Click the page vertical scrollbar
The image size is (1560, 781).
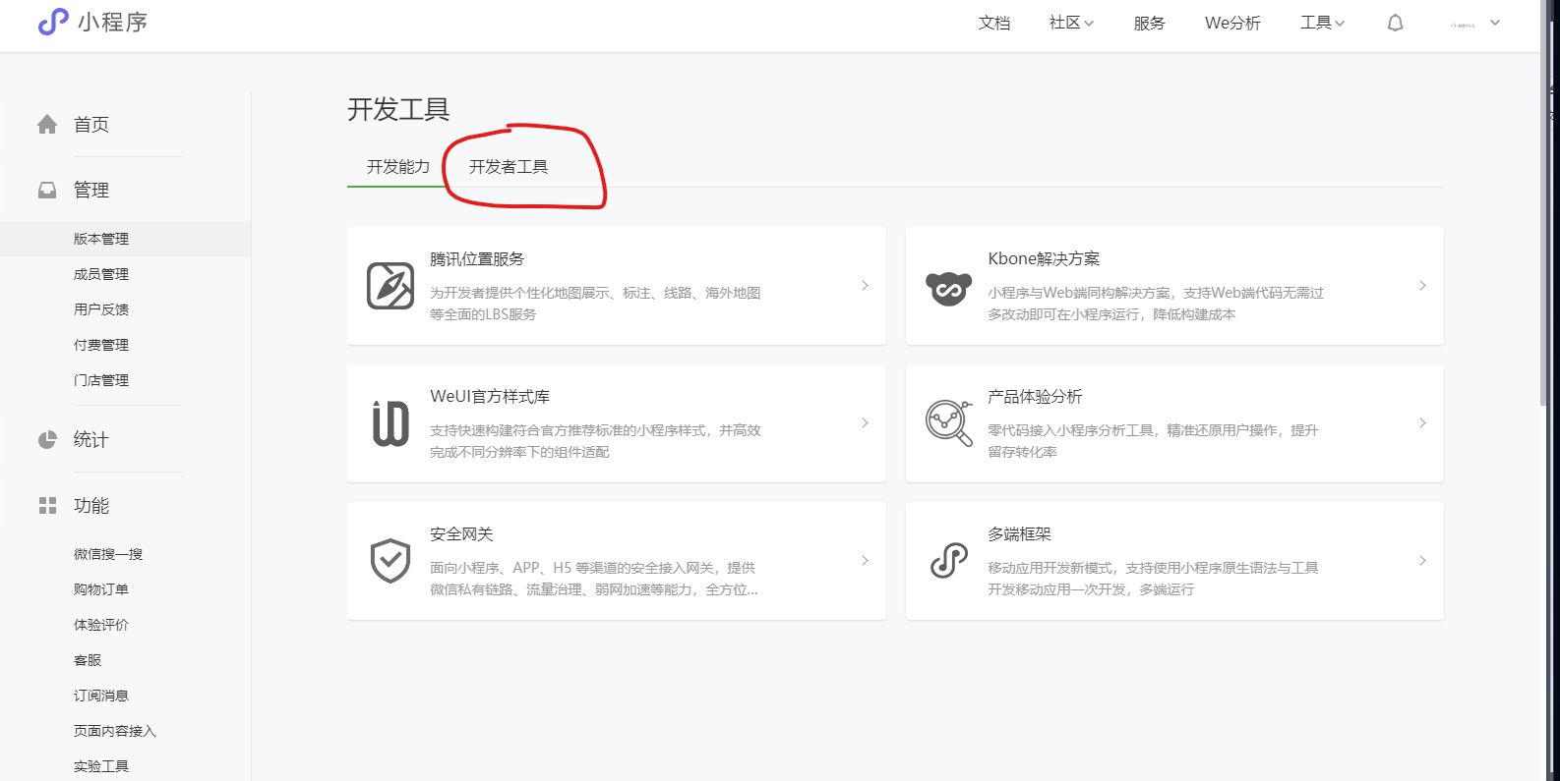(1544, 202)
